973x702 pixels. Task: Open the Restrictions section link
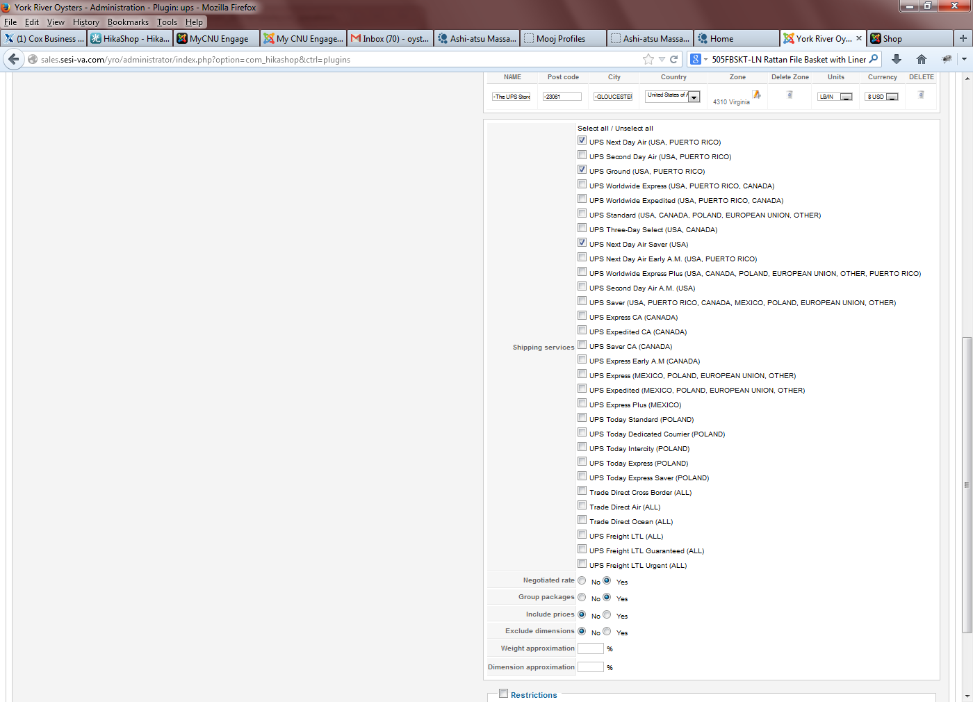tap(534, 695)
